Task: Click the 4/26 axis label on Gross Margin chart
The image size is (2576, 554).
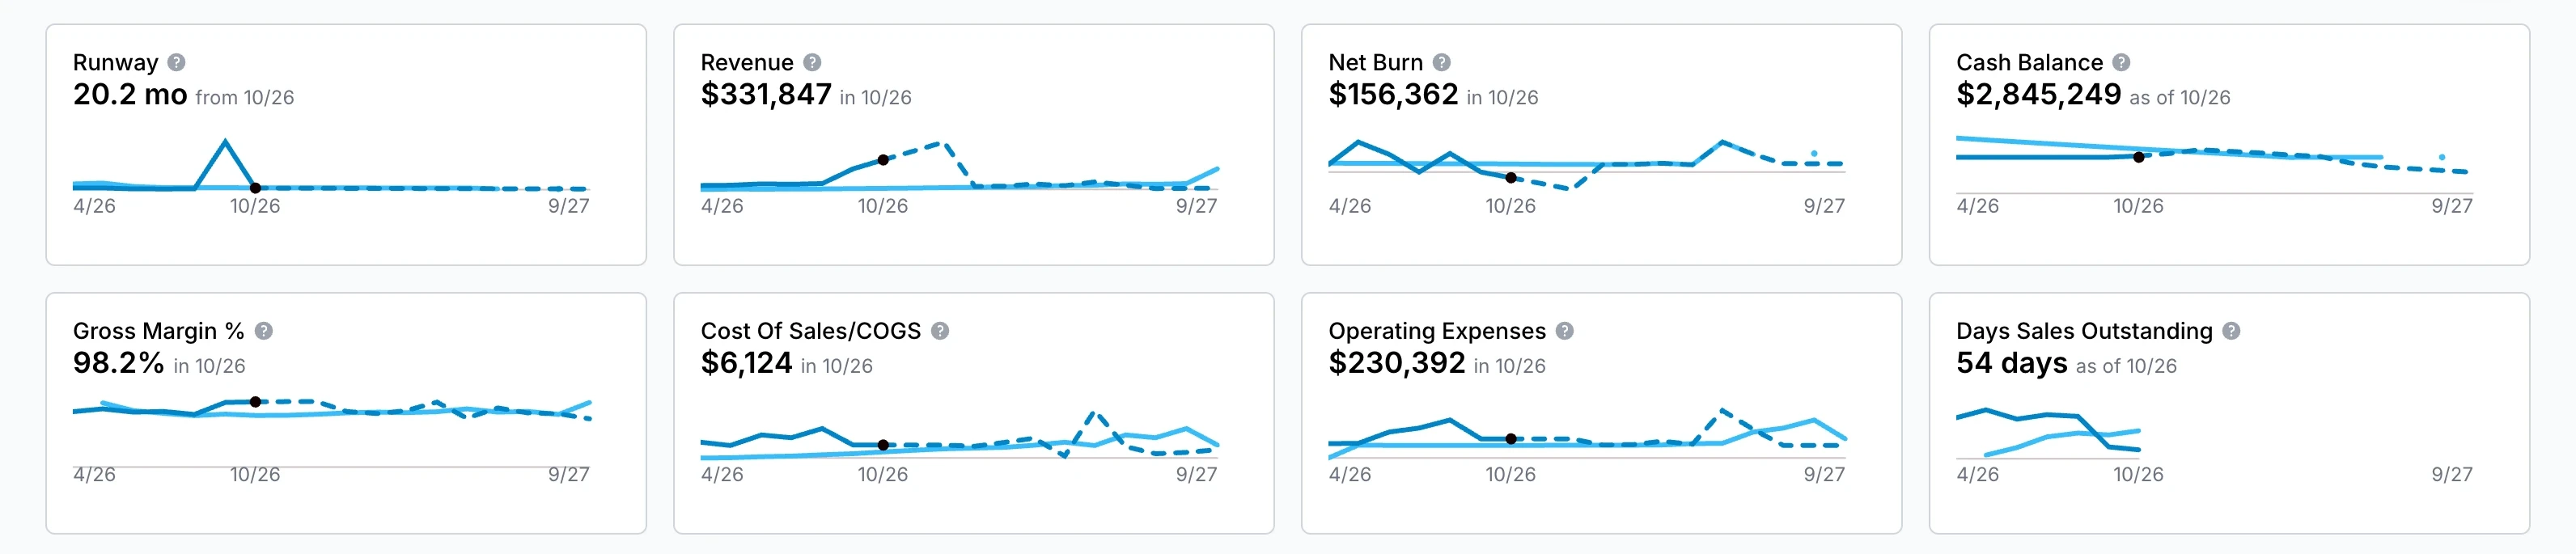Action: pos(94,474)
